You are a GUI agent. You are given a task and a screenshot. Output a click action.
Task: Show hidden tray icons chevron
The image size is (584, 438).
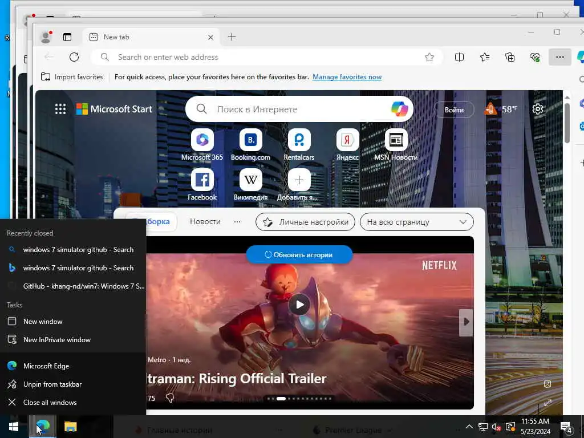click(x=469, y=427)
